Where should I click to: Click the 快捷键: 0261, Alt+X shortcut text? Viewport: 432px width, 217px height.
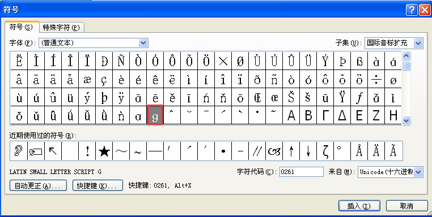click(x=160, y=186)
